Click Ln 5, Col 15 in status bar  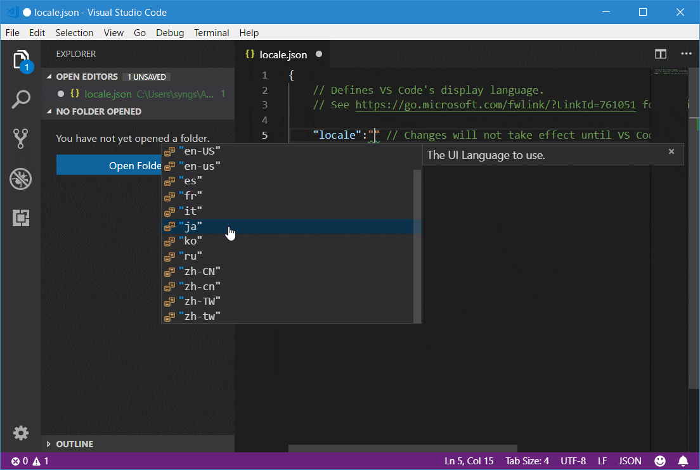469,461
